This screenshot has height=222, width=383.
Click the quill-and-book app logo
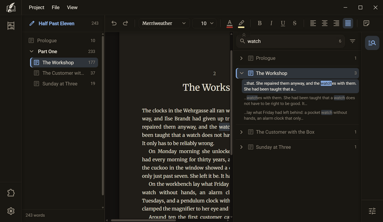(x=11, y=8)
